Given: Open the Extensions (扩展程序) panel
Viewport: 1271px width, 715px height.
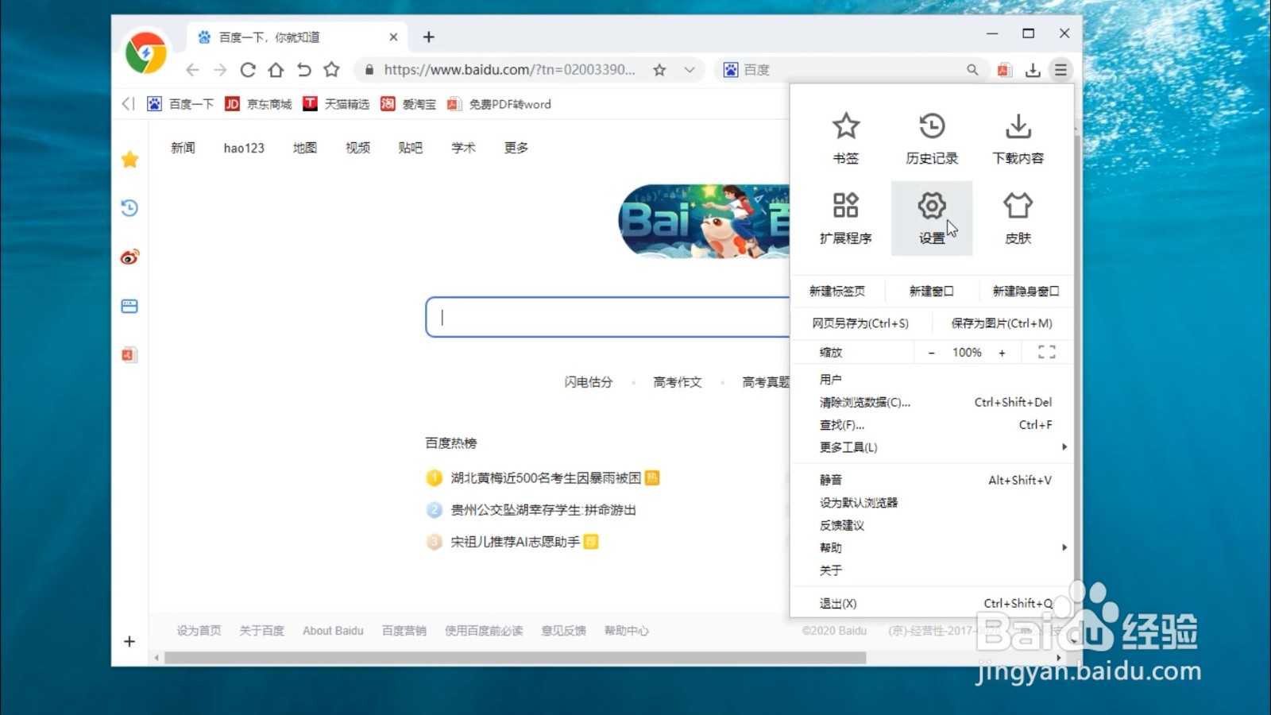Looking at the screenshot, I should [845, 218].
